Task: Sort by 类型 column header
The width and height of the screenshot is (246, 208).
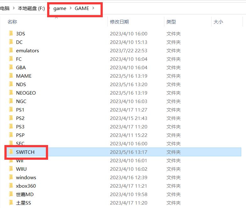Action: (x=171, y=22)
